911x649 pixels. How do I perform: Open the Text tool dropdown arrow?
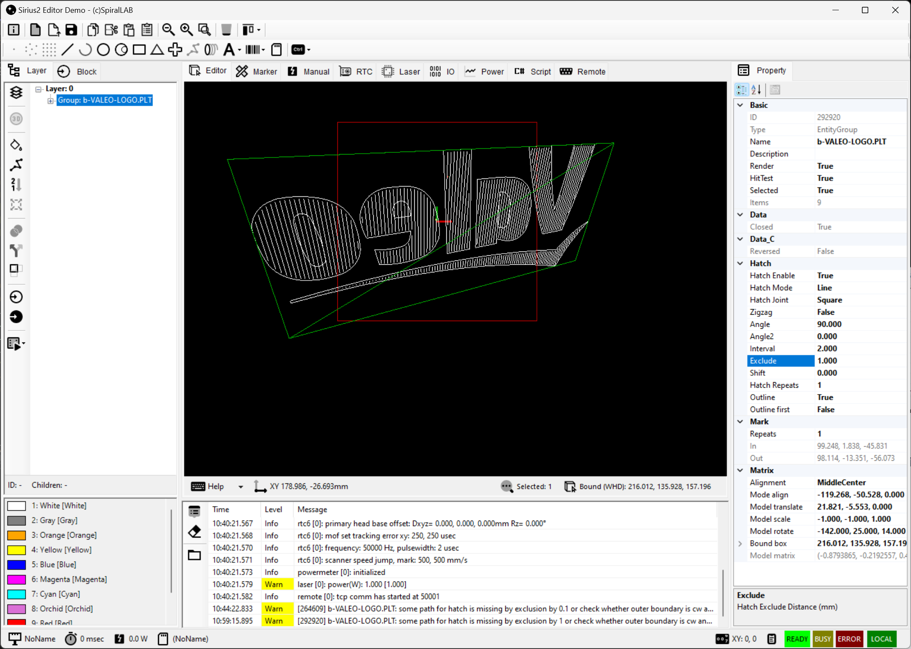point(239,50)
